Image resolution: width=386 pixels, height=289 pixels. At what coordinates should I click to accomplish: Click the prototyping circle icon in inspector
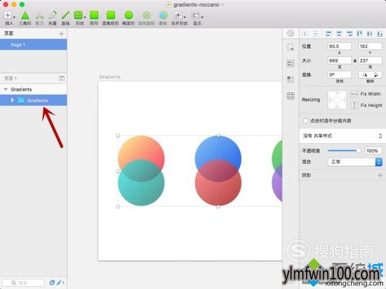[290, 33]
